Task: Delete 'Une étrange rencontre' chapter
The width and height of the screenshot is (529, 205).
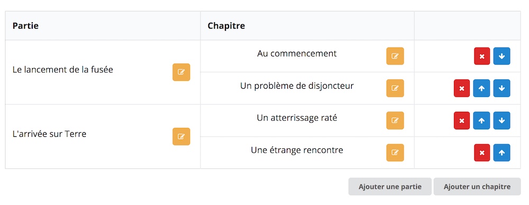Action: click(482, 153)
